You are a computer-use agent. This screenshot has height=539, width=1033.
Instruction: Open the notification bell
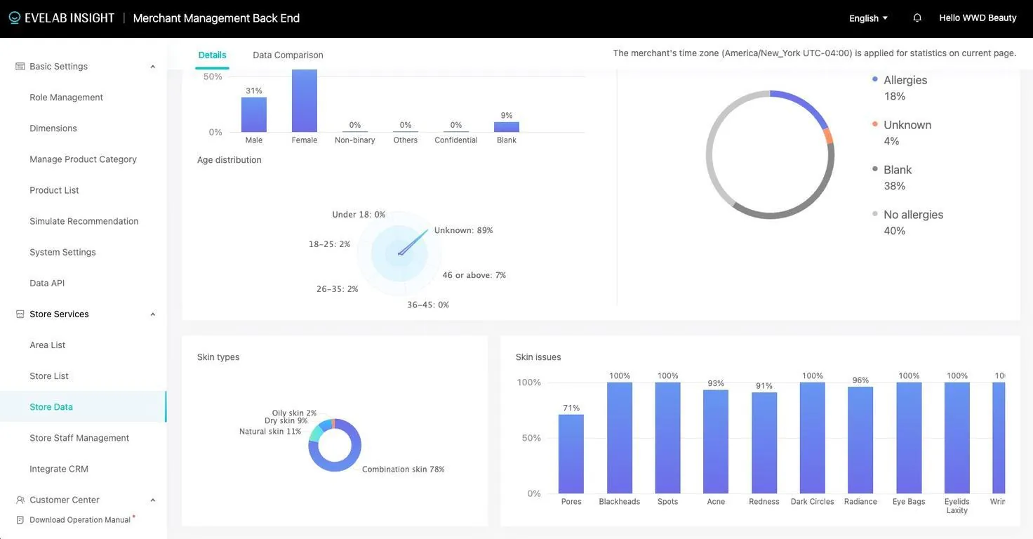point(917,18)
